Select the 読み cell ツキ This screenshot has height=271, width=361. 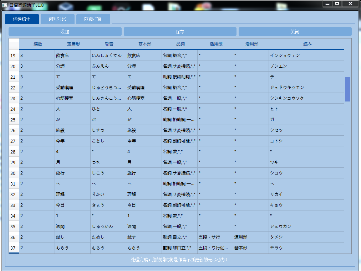pos(306,162)
